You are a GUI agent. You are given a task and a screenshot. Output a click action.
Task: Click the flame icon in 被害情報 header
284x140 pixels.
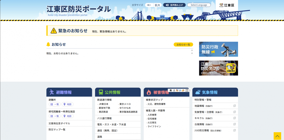pos(149,92)
